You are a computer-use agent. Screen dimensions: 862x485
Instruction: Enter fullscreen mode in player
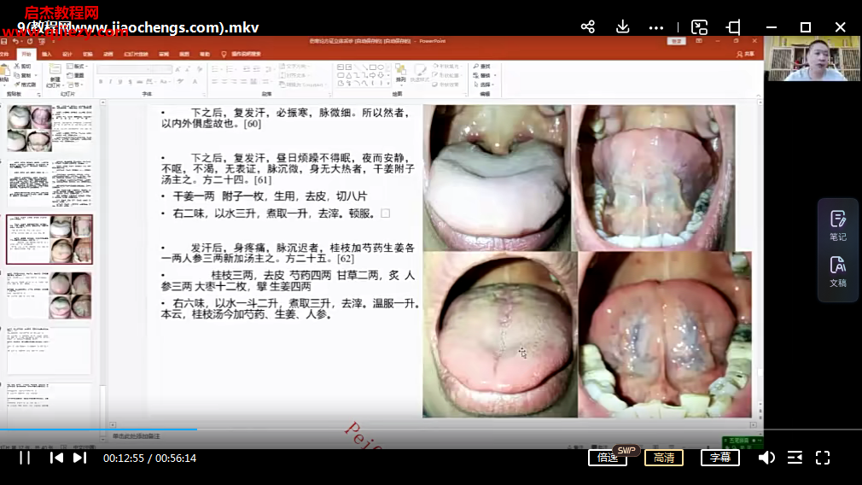click(823, 458)
